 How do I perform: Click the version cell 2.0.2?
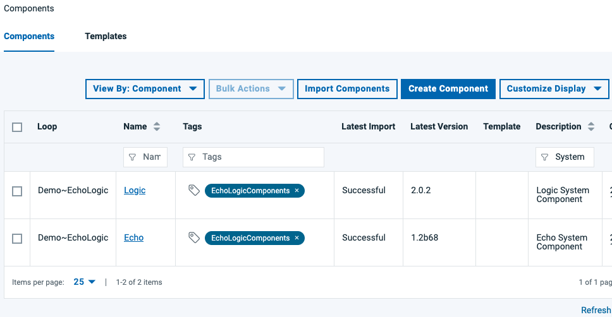click(421, 190)
